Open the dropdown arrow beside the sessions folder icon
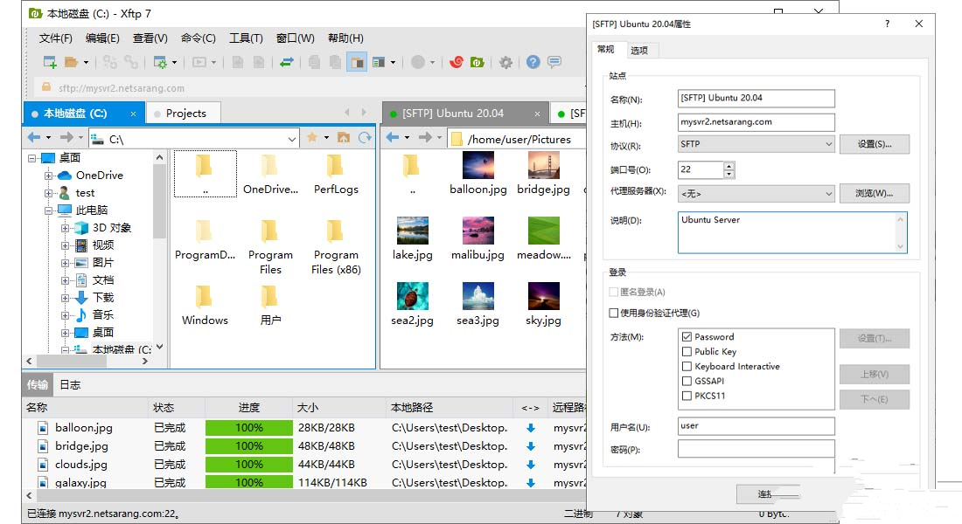 (86, 62)
